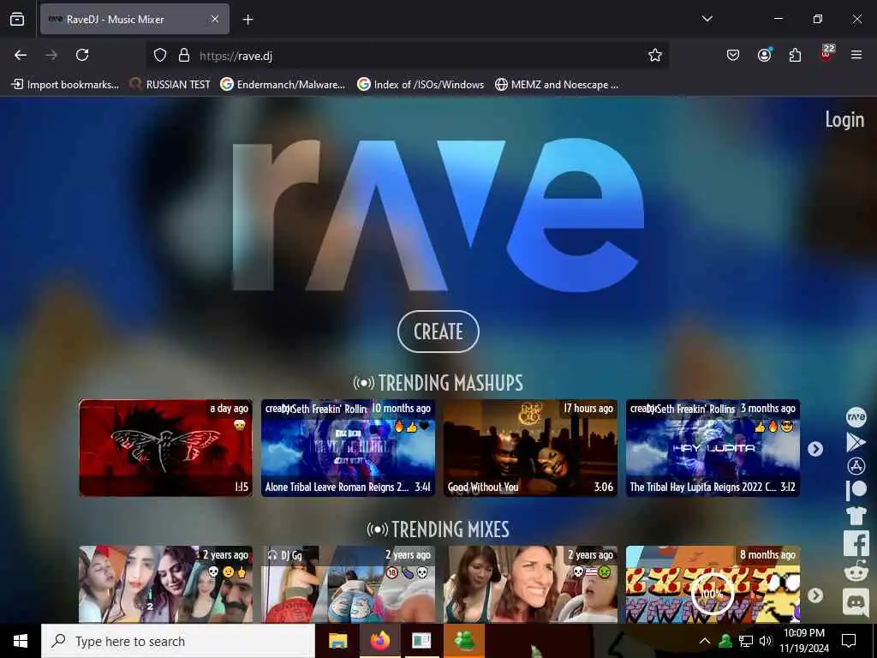Open the notification center icon
Viewport: 877px width, 658px height.
pyautogui.click(x=849, y=641)
